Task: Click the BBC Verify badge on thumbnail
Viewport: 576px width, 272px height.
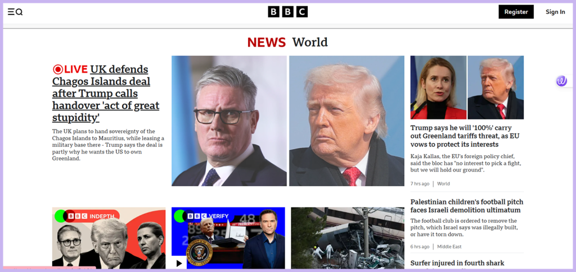Action: (x=205, y=216)
